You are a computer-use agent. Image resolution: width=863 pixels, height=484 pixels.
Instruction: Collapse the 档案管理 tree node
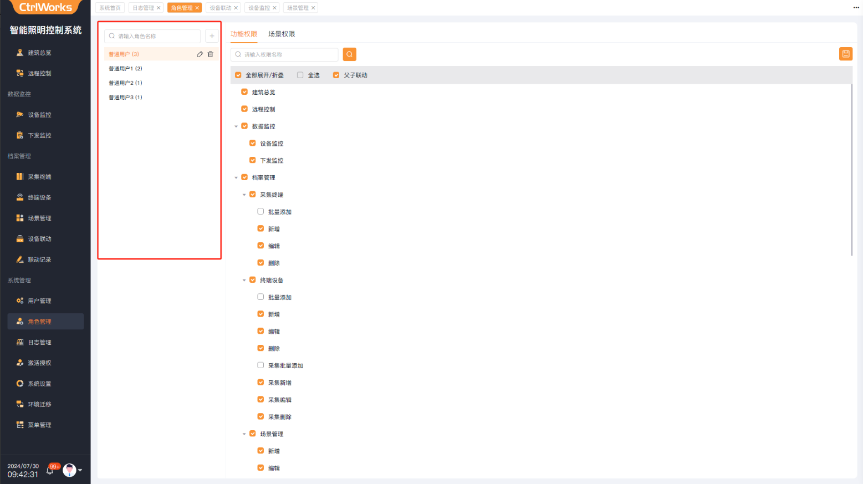(236, 178)
